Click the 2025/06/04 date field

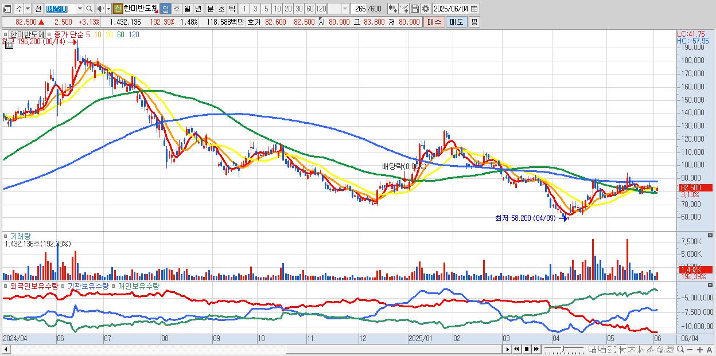(x=451, y=9)
